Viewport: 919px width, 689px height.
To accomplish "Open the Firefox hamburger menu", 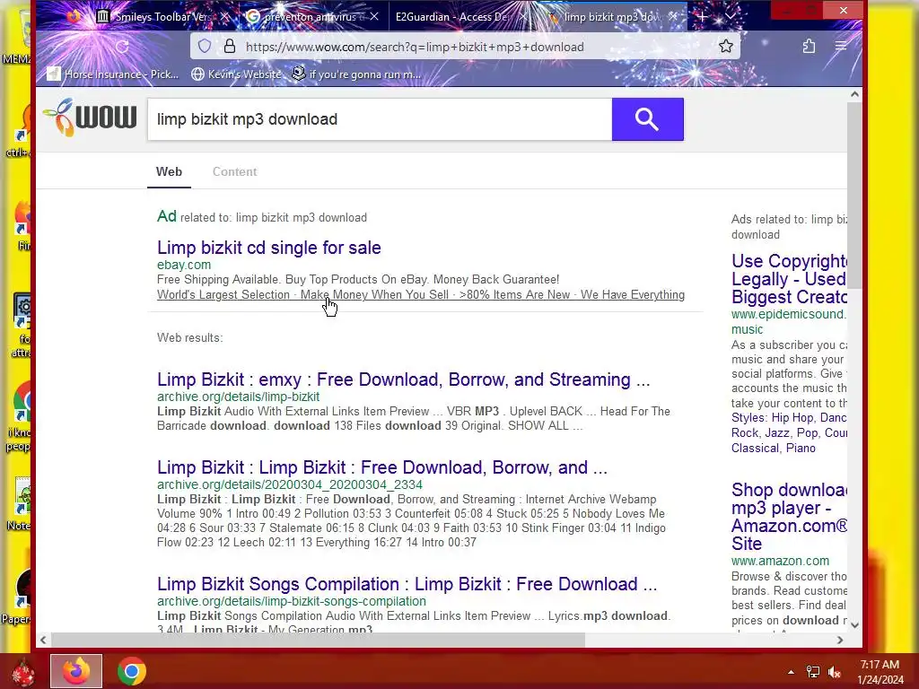I will pyautogui.click(x=840, y=46).
